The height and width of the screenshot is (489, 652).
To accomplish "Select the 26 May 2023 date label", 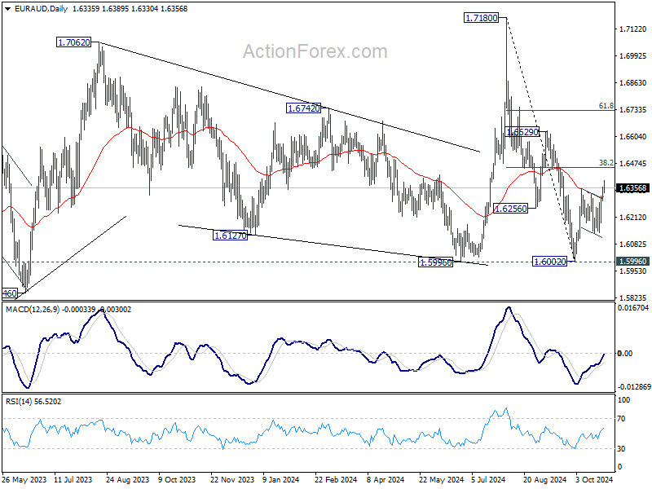I will pos(24,479).
